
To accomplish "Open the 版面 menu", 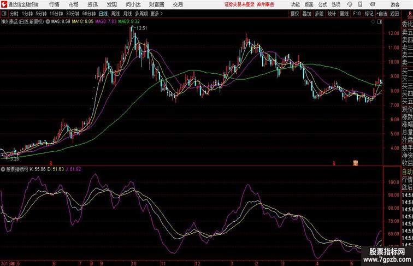I will [309, 4].
